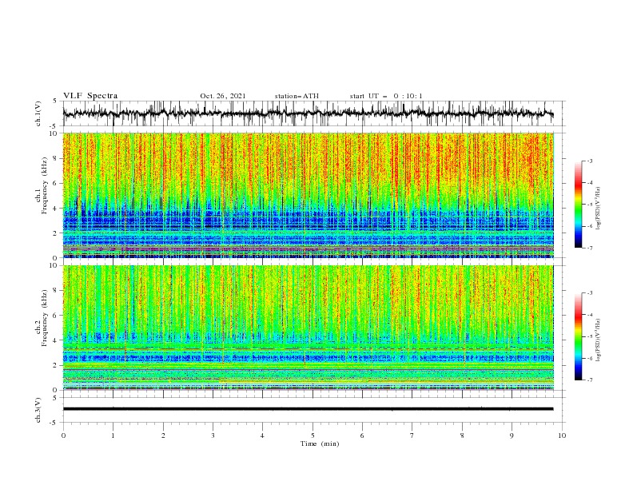The height and width of the screenshot is (489, 633).
Task: Click the date 'Oct. 26, 2021'
Action: coord(223,96)
